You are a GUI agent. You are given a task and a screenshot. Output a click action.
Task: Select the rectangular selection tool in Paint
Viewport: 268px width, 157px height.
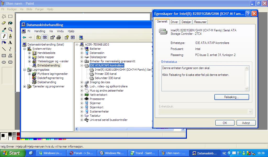click(10, 16)
